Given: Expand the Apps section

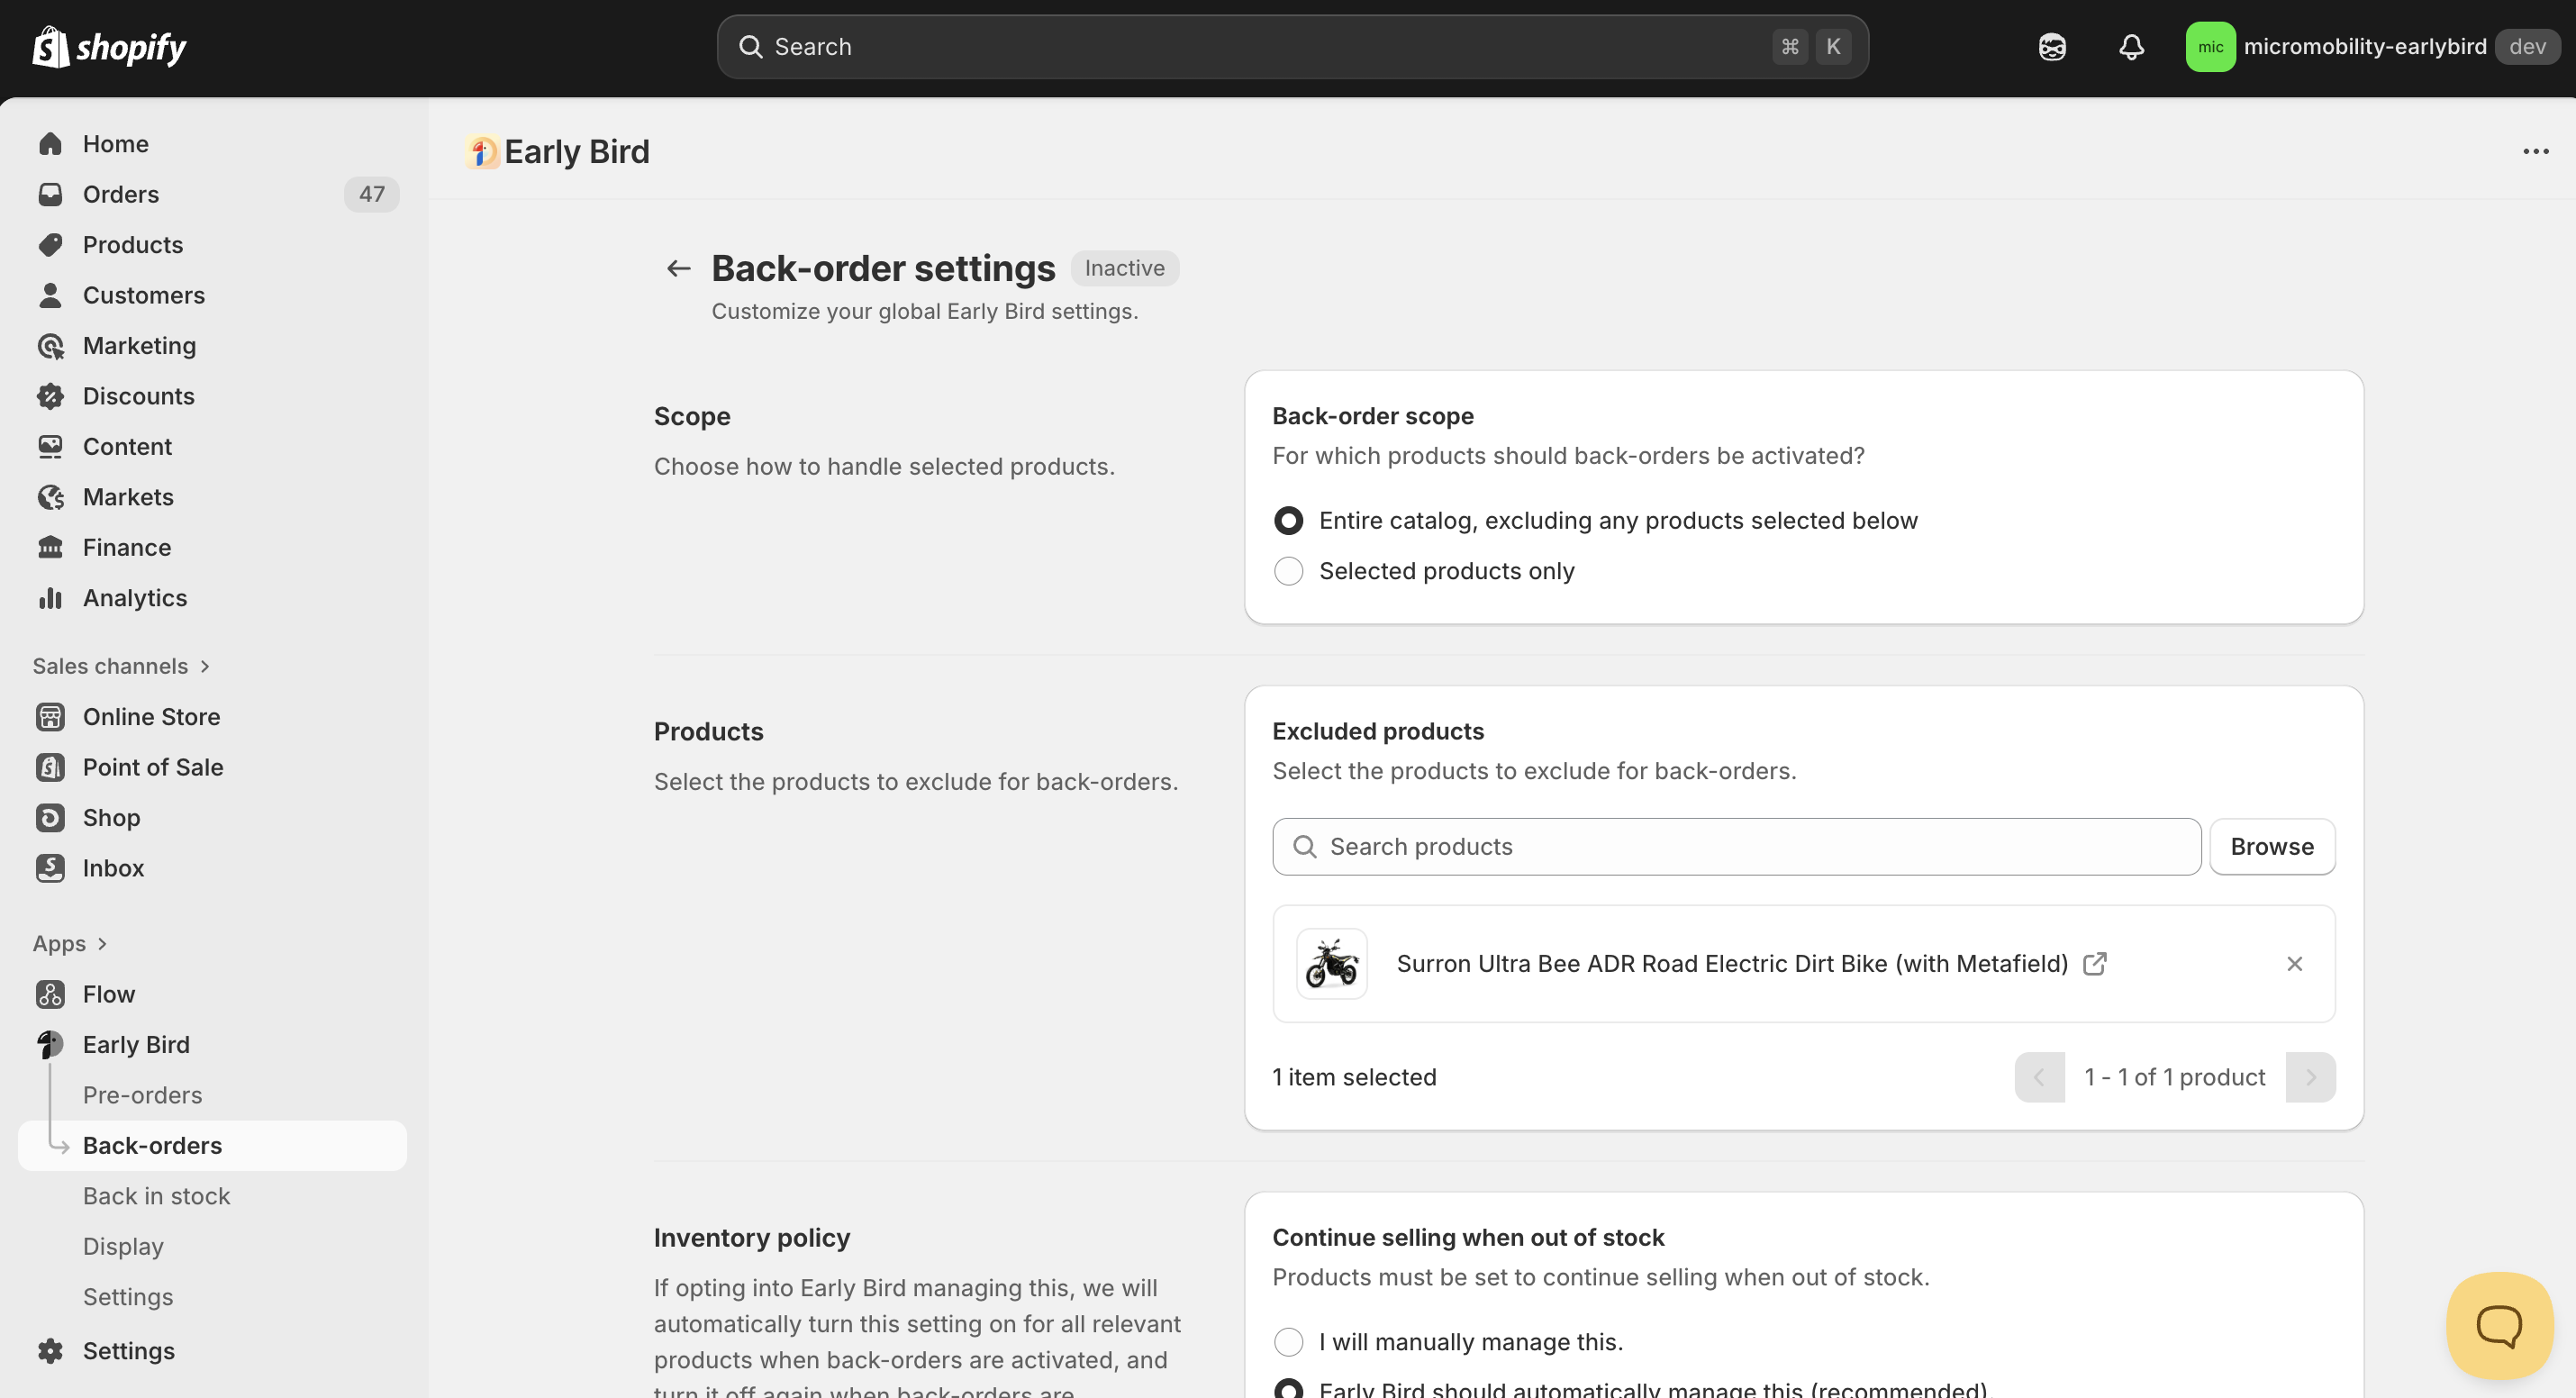Looking at the screenshot, I should coord(69,943).
